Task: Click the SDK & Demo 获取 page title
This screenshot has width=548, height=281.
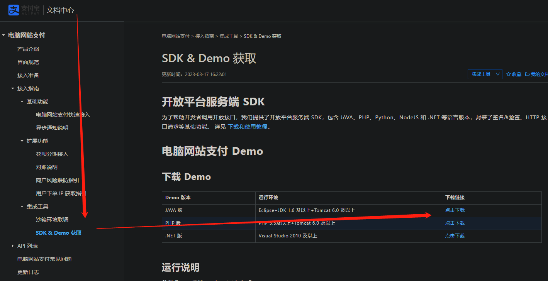Action: click(x=209, y=58)
